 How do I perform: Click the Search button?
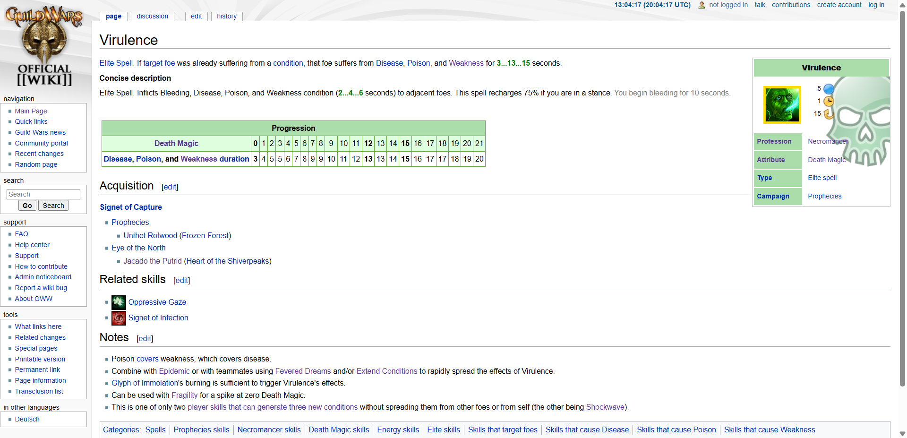coord(53,206)
